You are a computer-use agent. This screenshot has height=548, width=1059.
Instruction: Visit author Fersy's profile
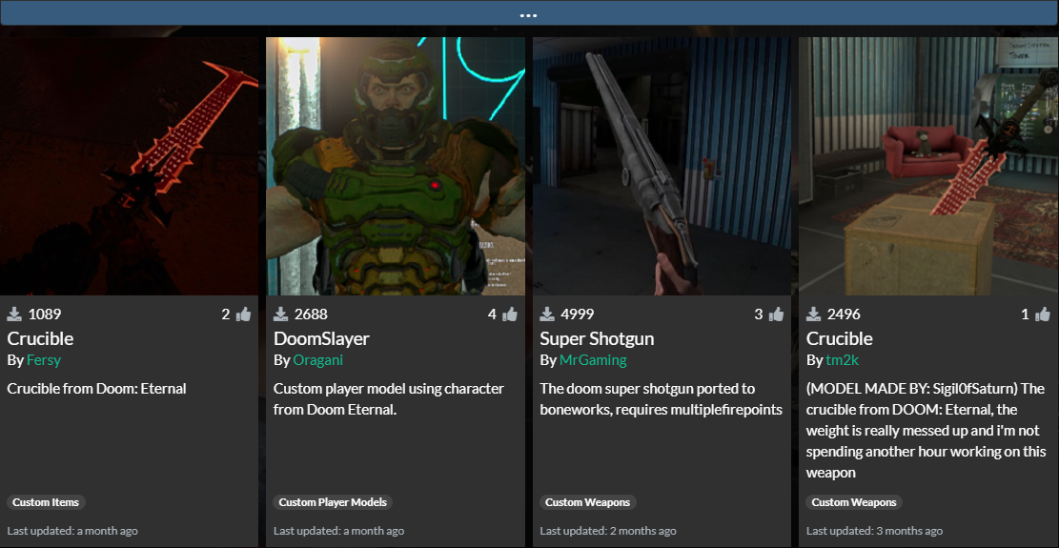(x=44, y=360)
